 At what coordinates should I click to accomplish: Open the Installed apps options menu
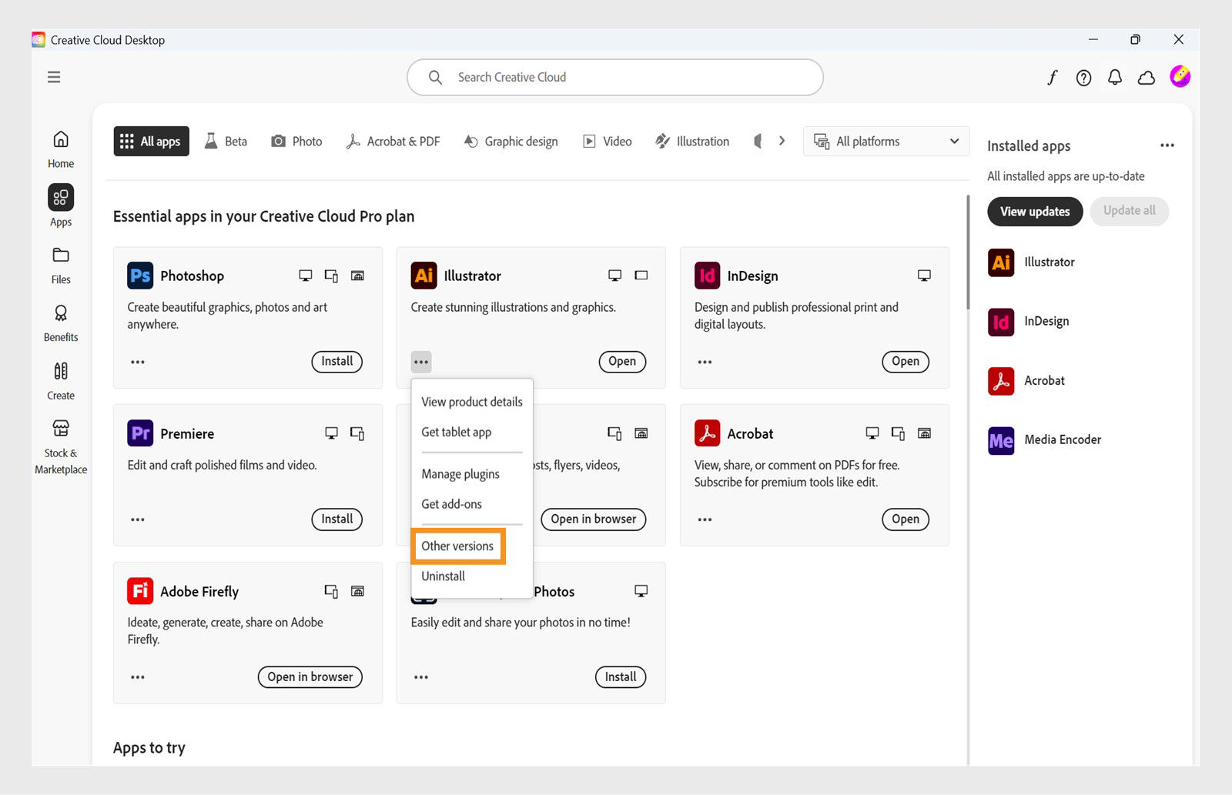coord(1167,145)
